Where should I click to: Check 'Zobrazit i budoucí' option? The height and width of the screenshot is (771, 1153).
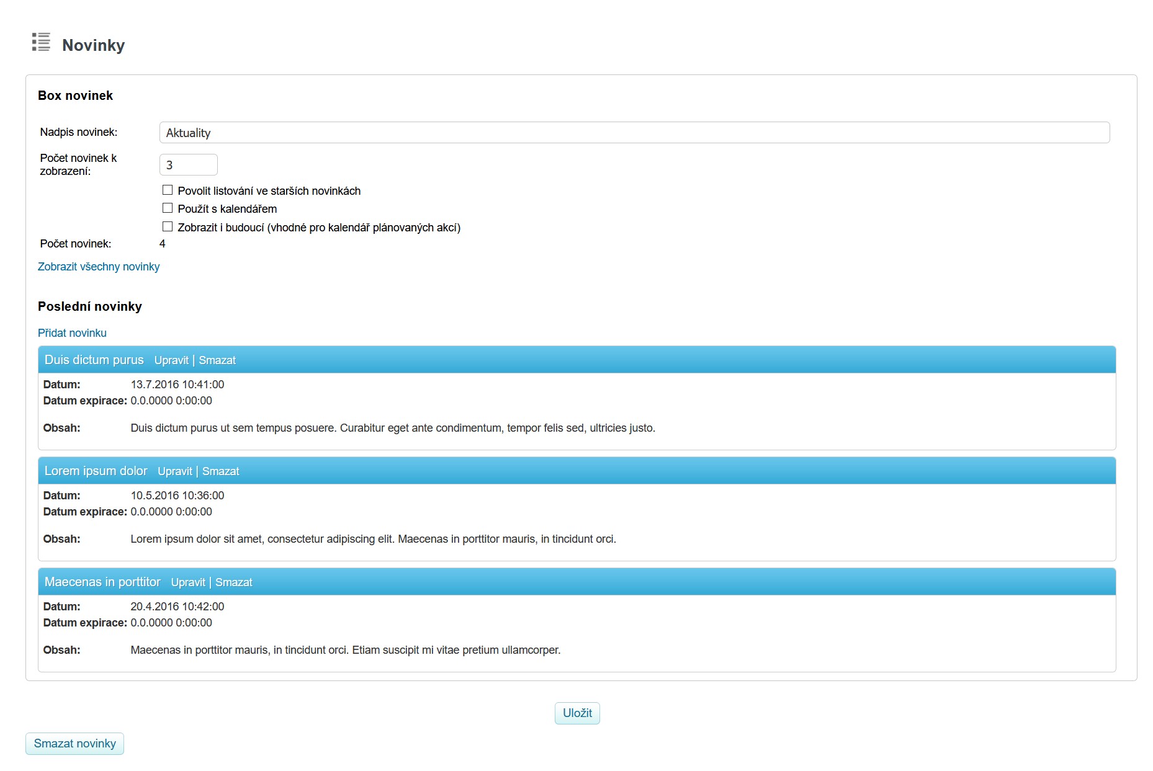pos(168,227)
